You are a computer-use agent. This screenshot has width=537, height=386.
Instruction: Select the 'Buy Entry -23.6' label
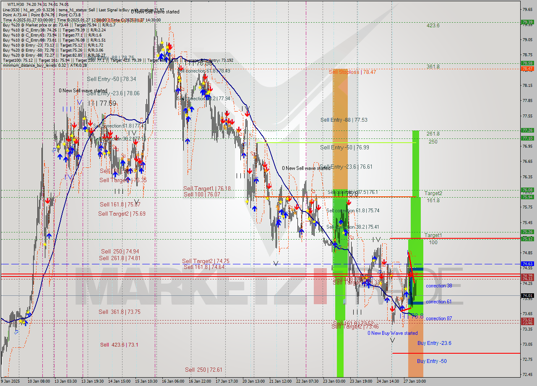click(x=434, y=343)
